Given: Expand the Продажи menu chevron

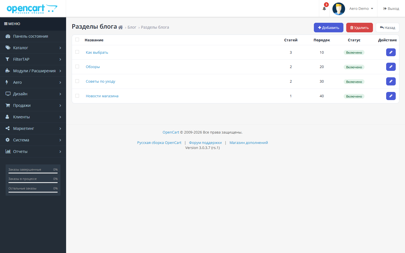Looking at the screenshot, I should [x=60, y=105].
